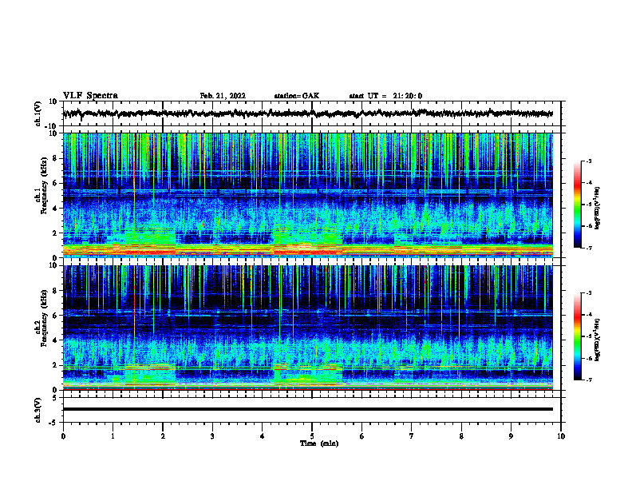
Task: Click inside the ch.1 spectrogram panel
Action: (307, 195)
